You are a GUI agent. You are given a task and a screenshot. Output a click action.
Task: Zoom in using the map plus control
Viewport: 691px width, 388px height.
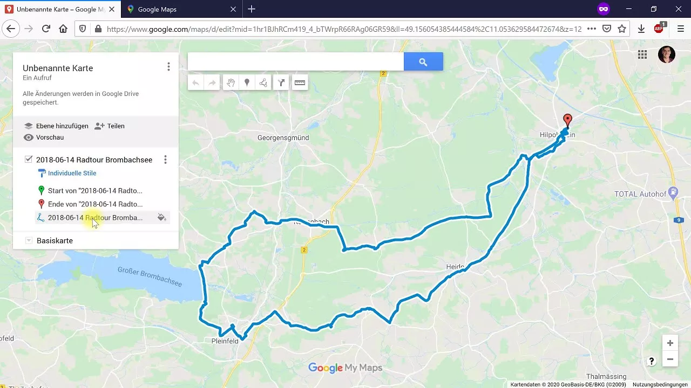pos(670,343)
